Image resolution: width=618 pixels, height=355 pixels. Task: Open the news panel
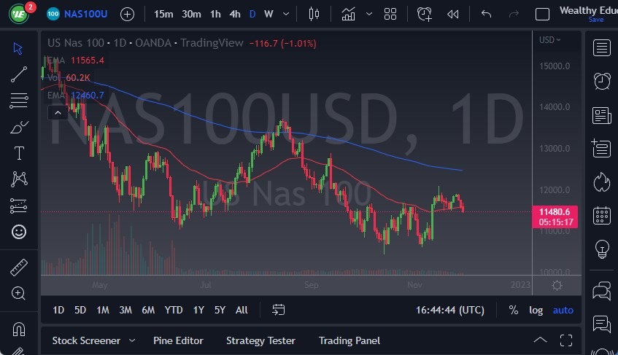(601, 115)
